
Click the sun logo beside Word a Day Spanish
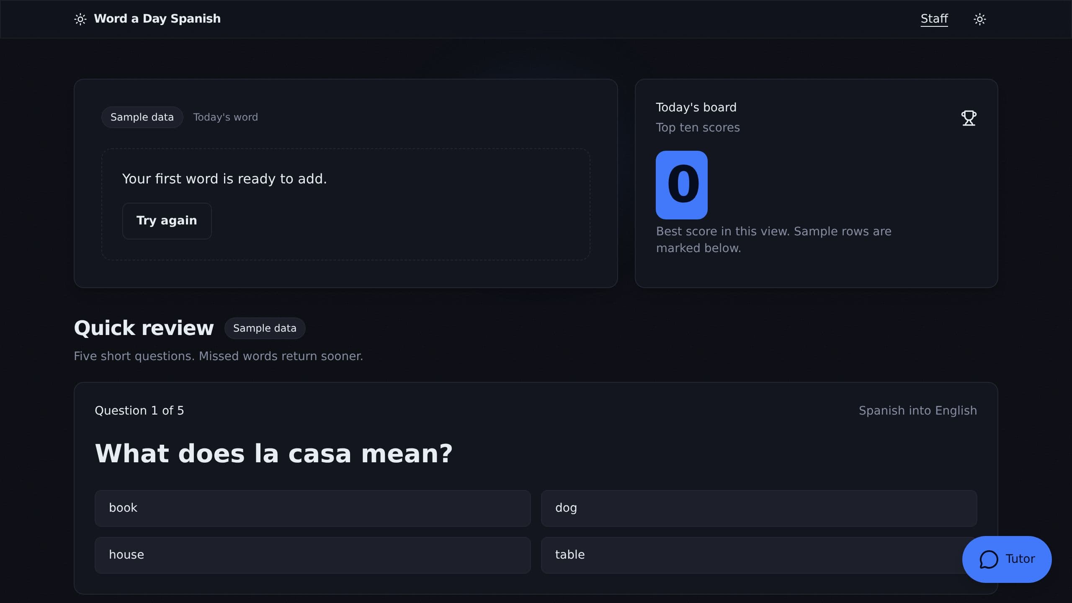coord(80,19)
